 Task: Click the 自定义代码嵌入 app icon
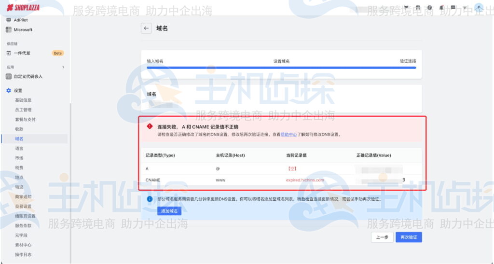[9, 77]
